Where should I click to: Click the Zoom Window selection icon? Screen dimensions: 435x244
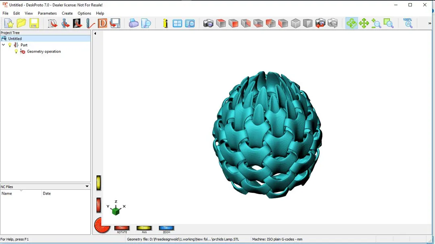coord(389,23)
